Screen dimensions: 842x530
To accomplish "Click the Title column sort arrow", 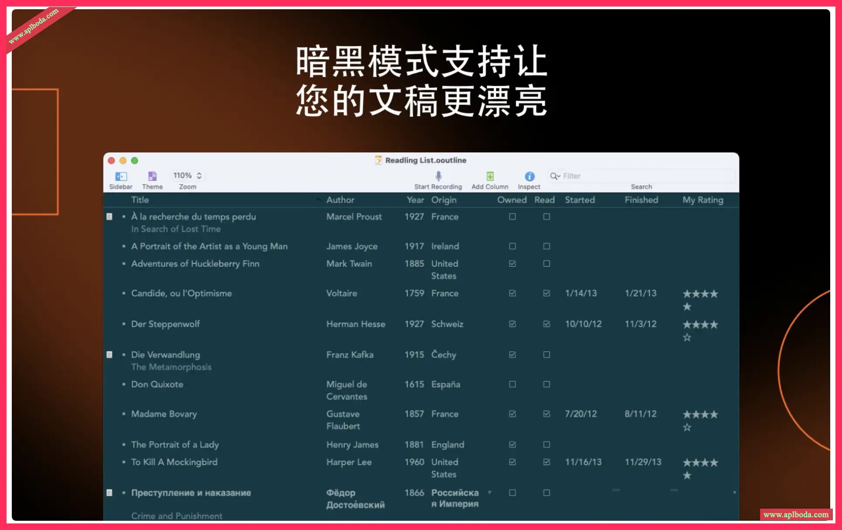I will pyautogui.click(x=318, y=200).
